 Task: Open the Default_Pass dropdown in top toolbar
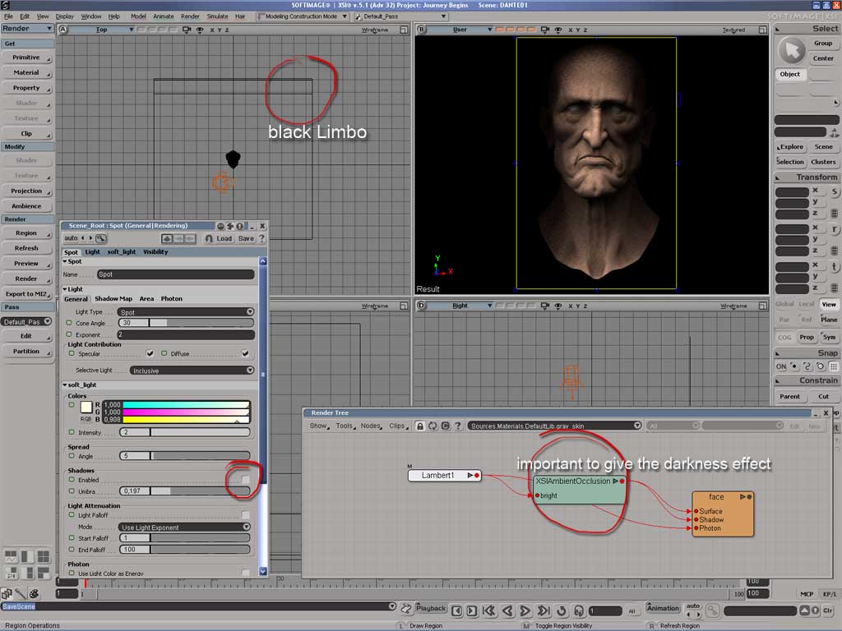(401, 16)
